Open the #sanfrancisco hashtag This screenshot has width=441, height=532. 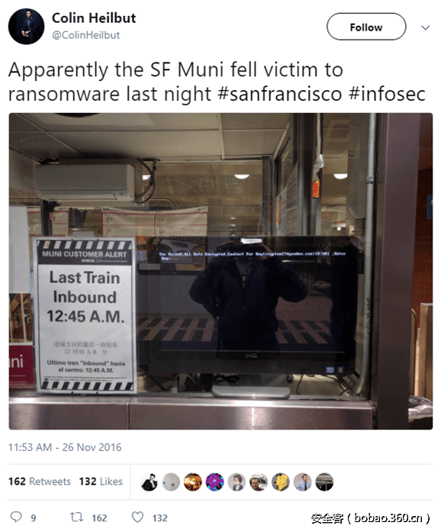click(x=279, y=94)
